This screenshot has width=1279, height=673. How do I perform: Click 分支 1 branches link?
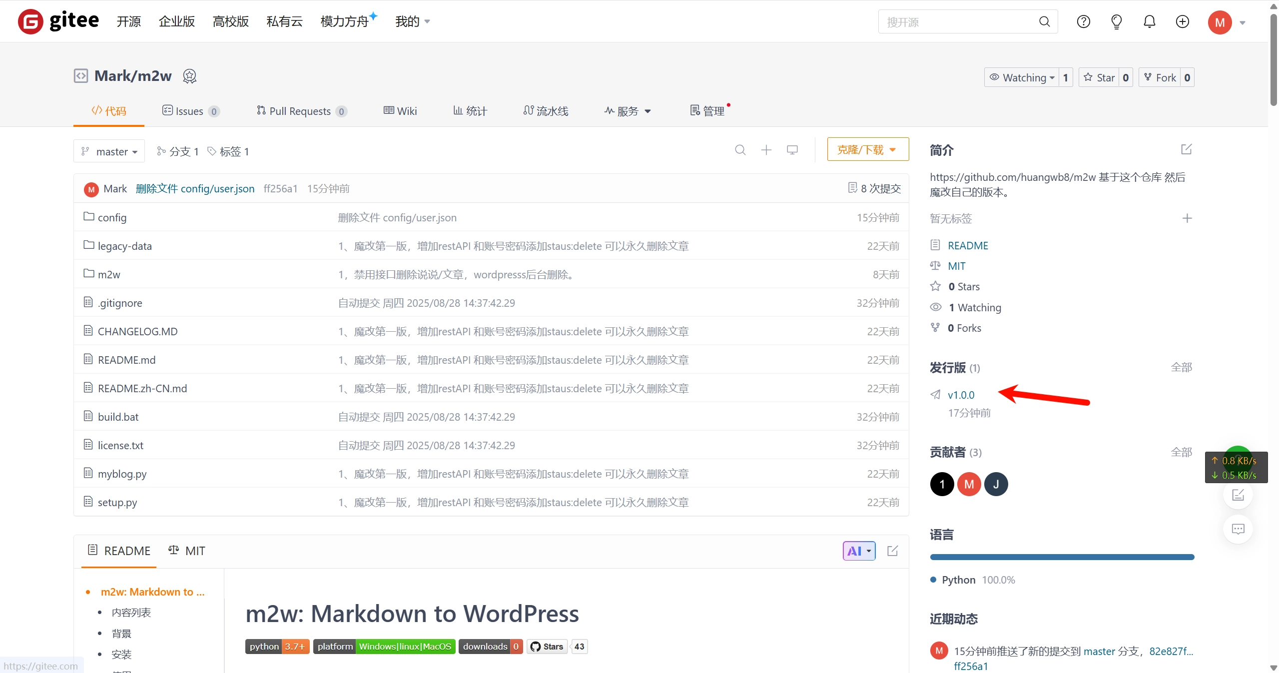tap(178, 151)
